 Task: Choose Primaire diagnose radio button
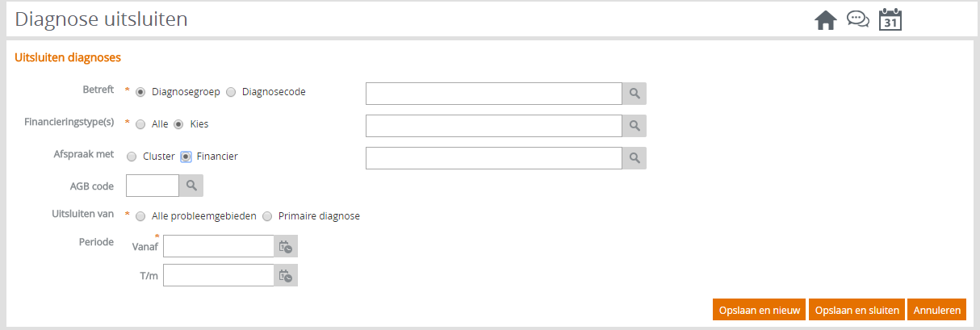click(x=267, y=216)
